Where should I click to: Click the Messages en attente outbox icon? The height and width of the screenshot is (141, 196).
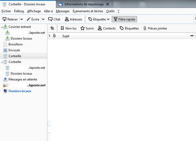[x=5, y=79]
